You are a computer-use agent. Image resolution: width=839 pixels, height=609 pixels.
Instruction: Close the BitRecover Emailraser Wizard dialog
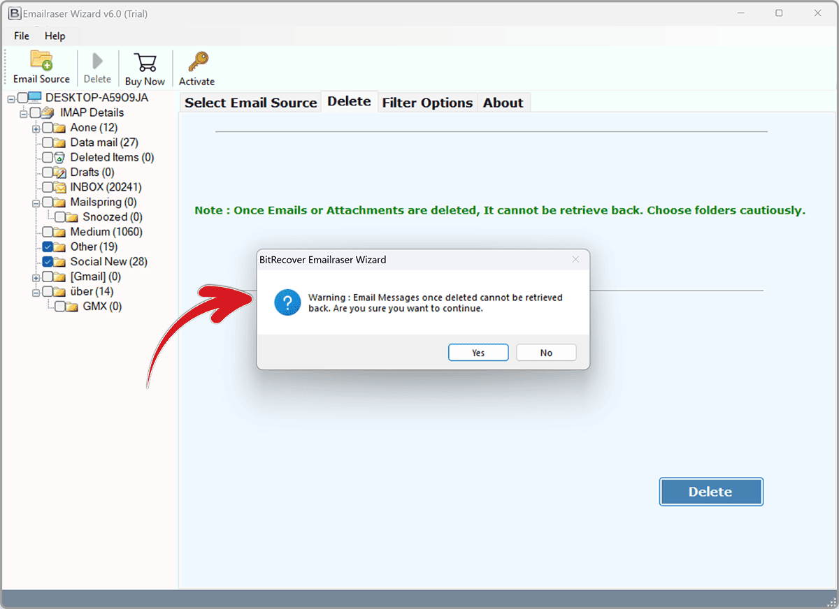click(575, 259)
